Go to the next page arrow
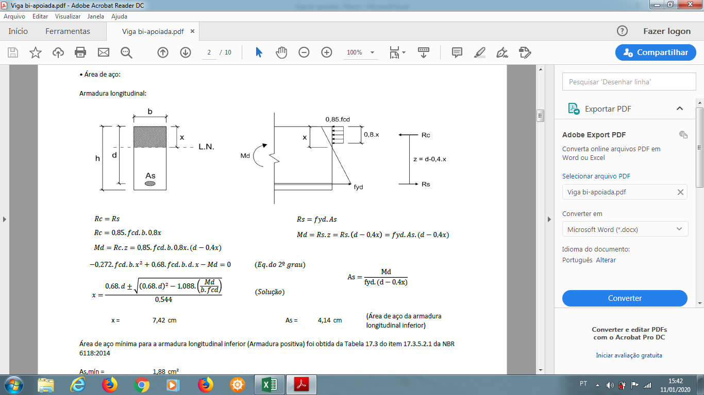 (x=186, y=52)
